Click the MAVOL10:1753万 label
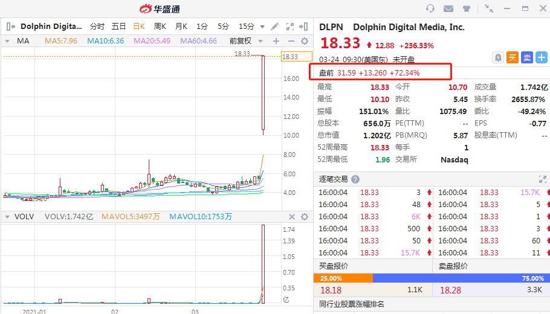Image resolution: width=550 pixels, height=314 pixels. click(x=201, y=217)
